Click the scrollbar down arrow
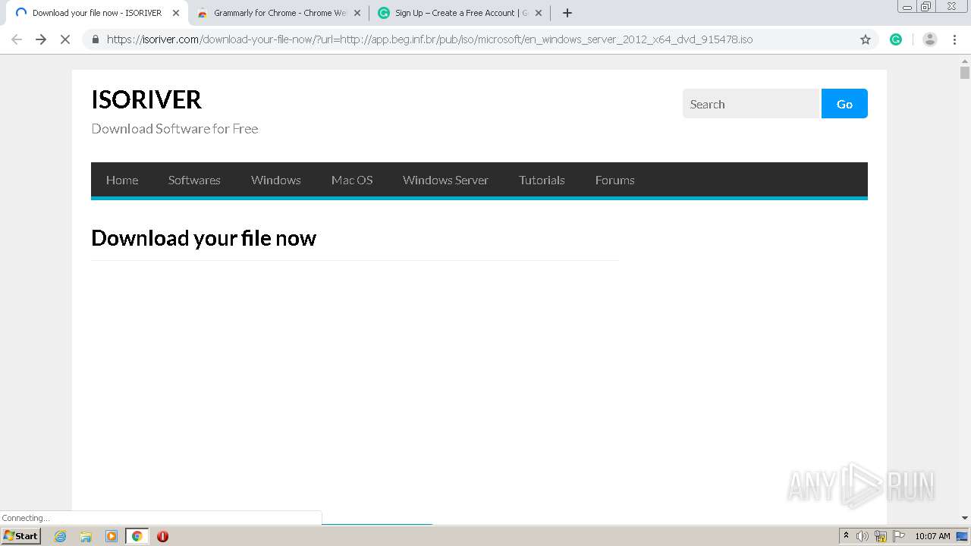 click(x=965, y=518)
